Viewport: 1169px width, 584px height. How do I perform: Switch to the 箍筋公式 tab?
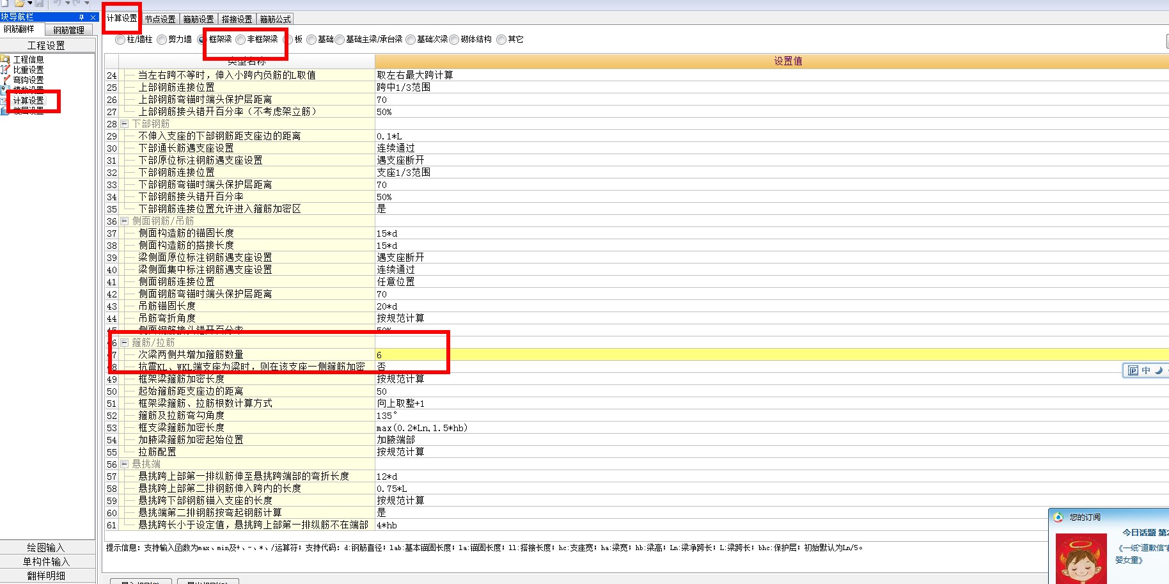click(x=275, y=19)
